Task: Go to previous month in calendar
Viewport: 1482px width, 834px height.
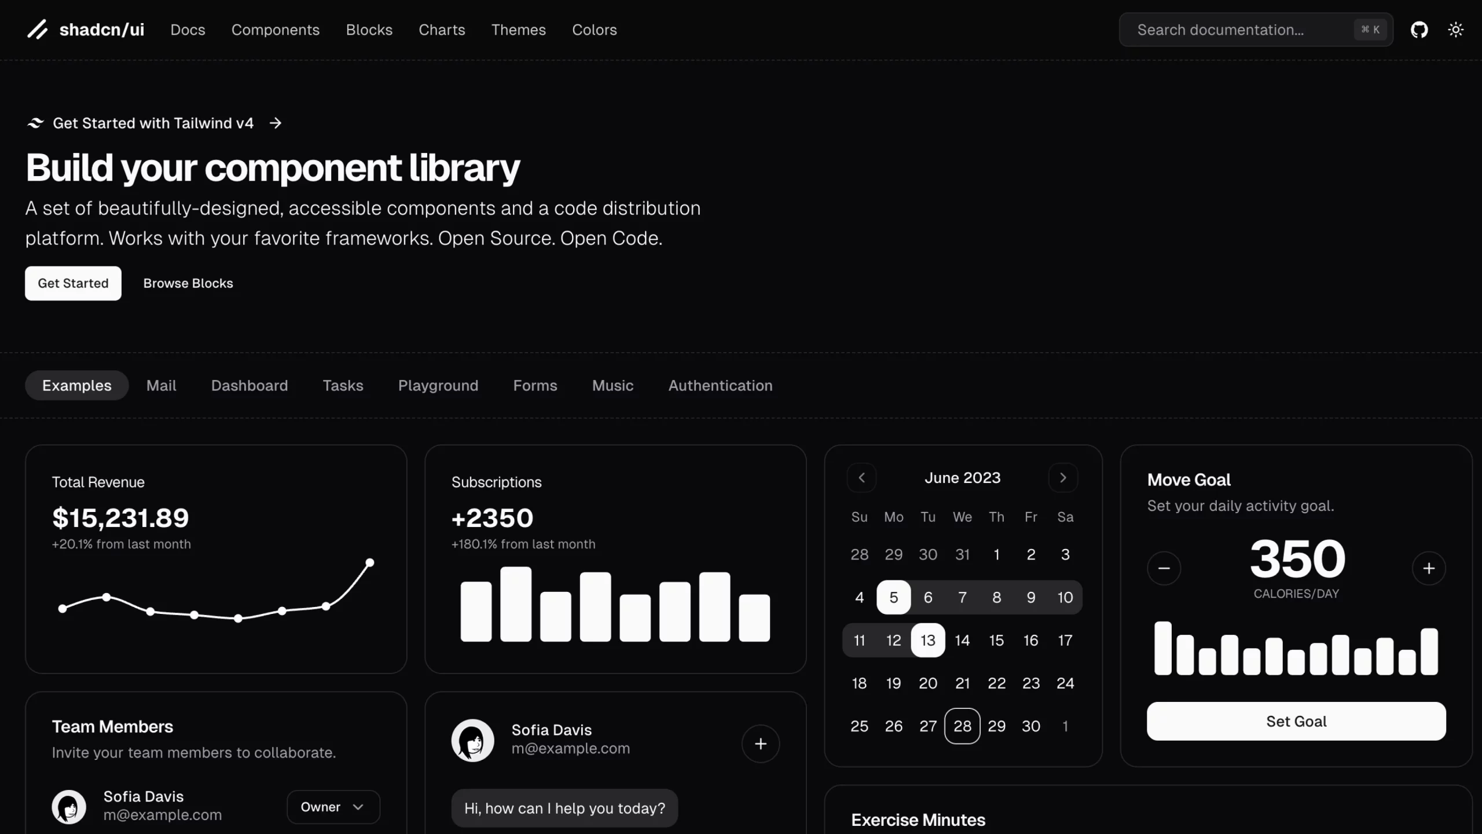Action: [x=861, y=478]
